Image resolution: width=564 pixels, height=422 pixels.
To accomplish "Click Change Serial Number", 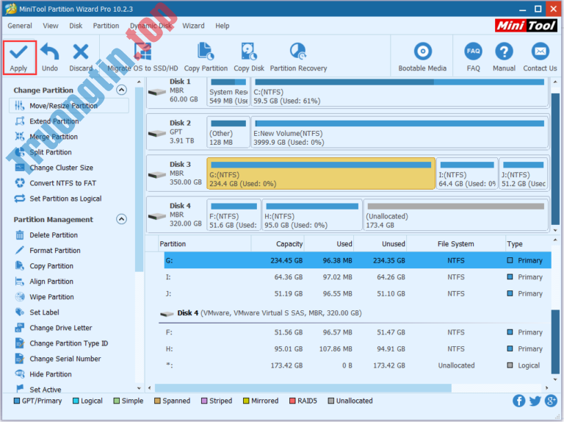I will coord(65,359).
